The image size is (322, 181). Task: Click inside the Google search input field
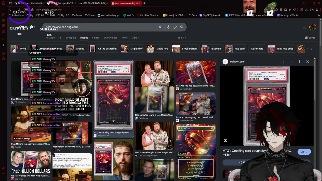pyautogui.click(x=101, y=27)
